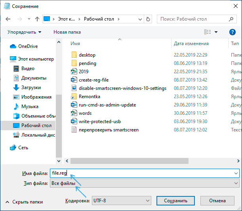Click the search magnifier icon

tap(231, 19)
